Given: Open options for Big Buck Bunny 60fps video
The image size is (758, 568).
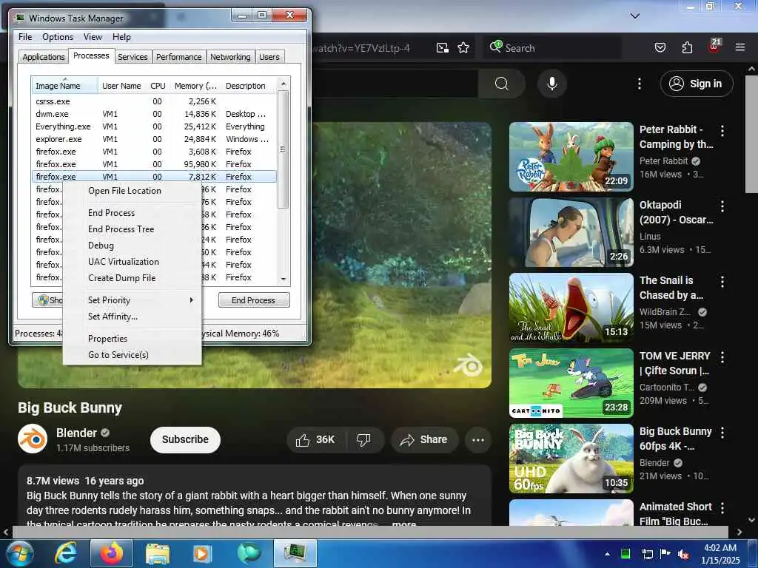Looking at the screenshot, I should pos(722,432).
